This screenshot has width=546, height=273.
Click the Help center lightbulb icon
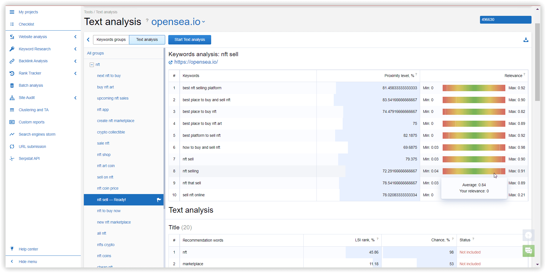[x=12, y=249]
